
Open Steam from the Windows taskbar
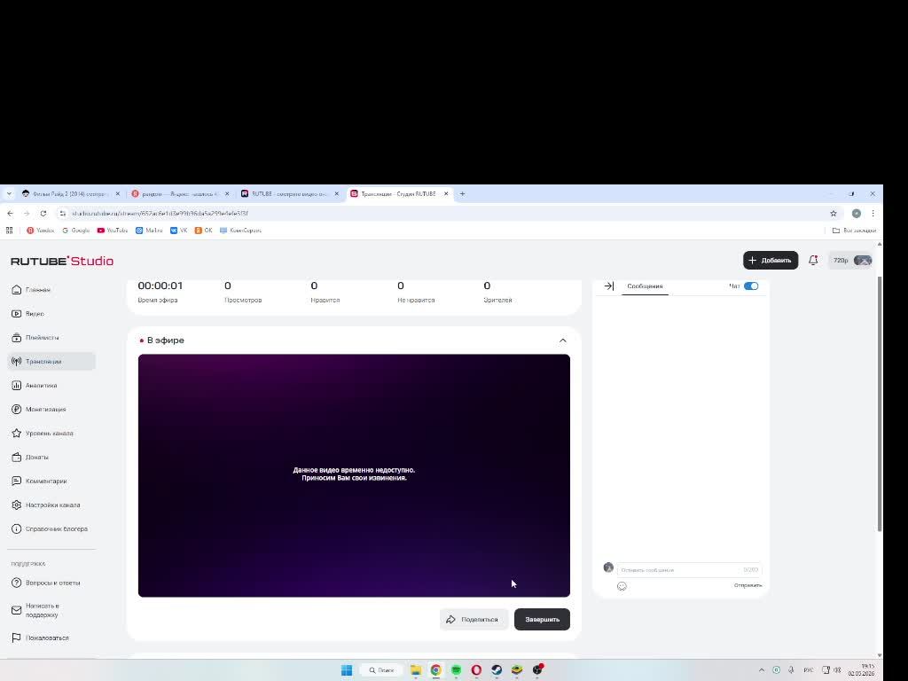tap(497, 670)
